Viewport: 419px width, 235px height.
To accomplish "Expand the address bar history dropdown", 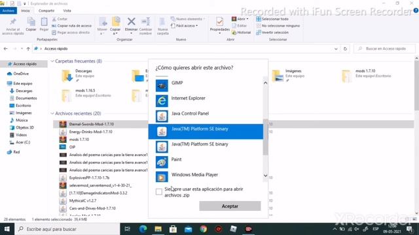I will pyautogui.click(x=336, y=49).
